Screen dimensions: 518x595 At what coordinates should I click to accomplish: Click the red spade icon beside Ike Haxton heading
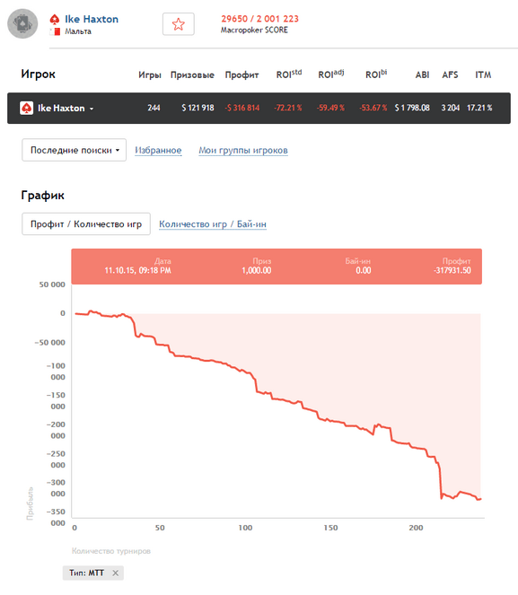tap(55, 19)
